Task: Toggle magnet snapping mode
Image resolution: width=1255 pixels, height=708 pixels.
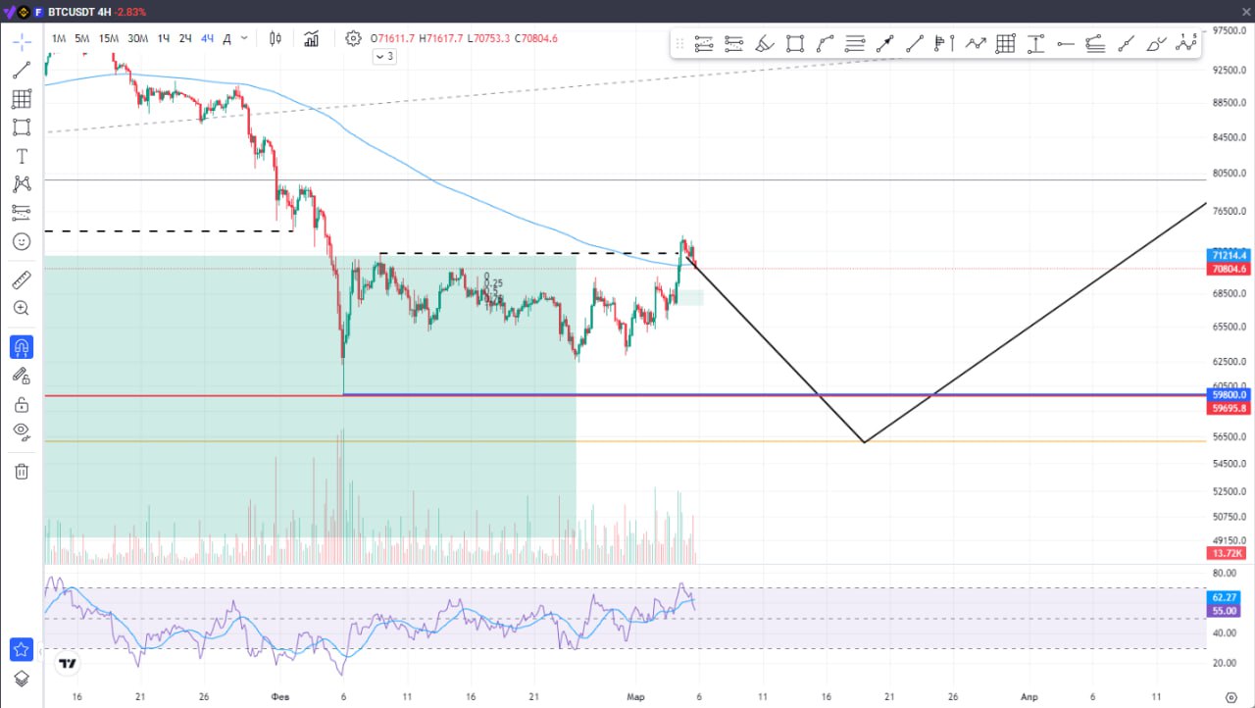Action: [22, 347]
